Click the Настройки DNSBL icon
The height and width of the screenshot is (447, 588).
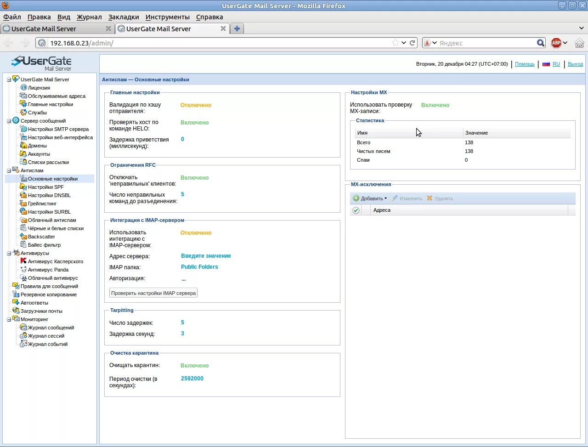(23, 195)
